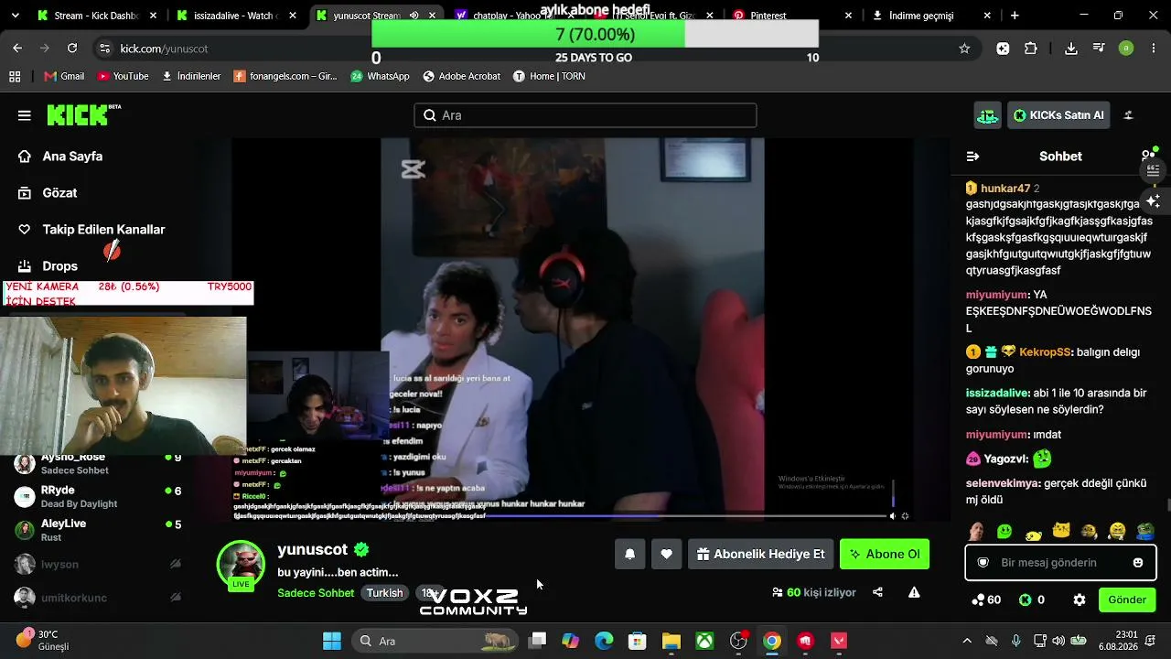Show hidden system tray icons

967,641
